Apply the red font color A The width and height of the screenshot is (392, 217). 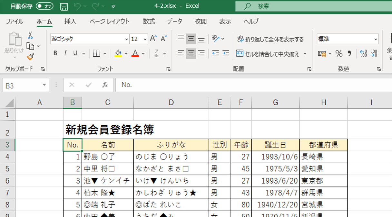[135, 53]
